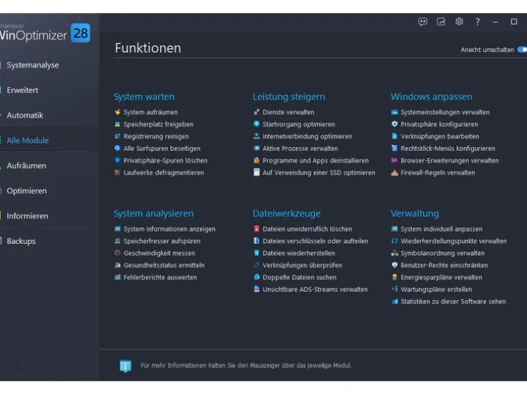Viewport: 527px width, 395px height.
Task: Switch to Automatik in the sidebar
Action: [25, 115]
